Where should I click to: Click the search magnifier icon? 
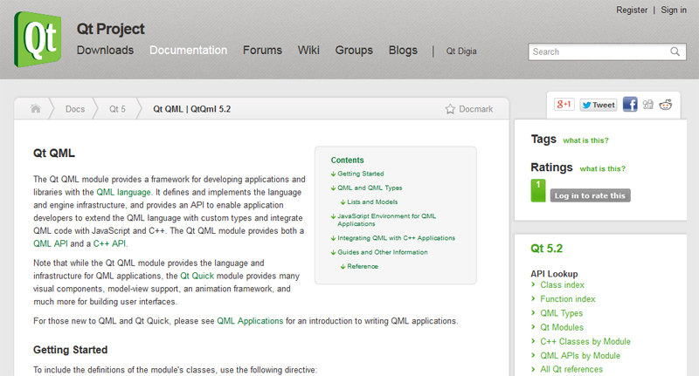[676, 51]
